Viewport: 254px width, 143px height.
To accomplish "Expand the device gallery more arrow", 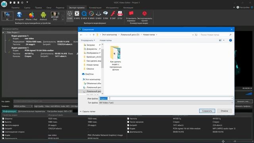I will [63, 19].
